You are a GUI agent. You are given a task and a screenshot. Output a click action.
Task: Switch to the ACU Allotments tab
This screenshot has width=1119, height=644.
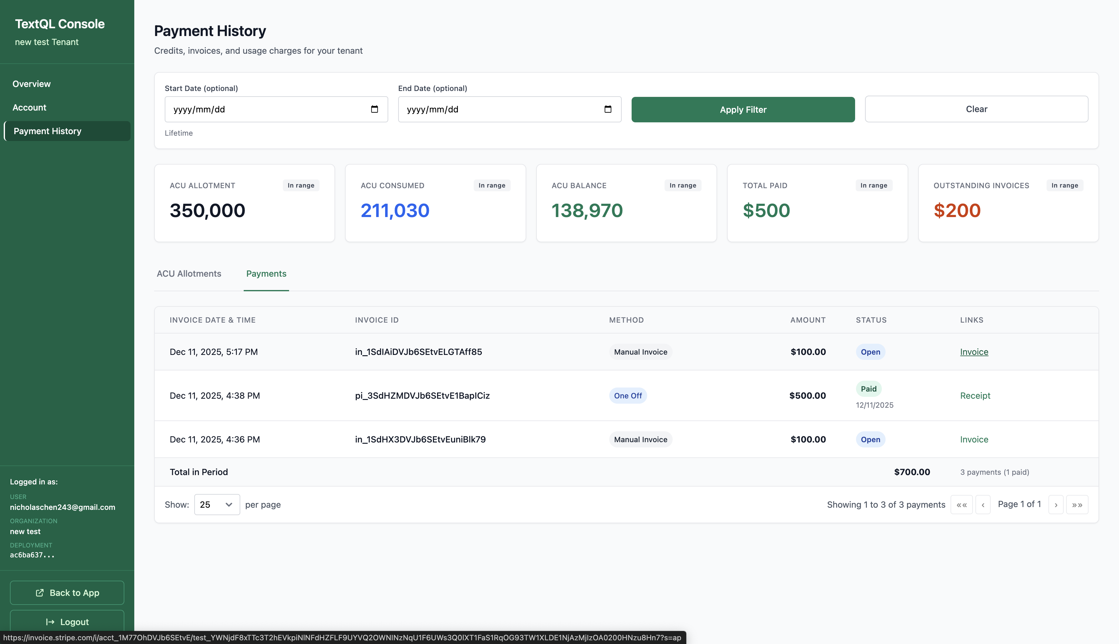(x=189, y=274)
